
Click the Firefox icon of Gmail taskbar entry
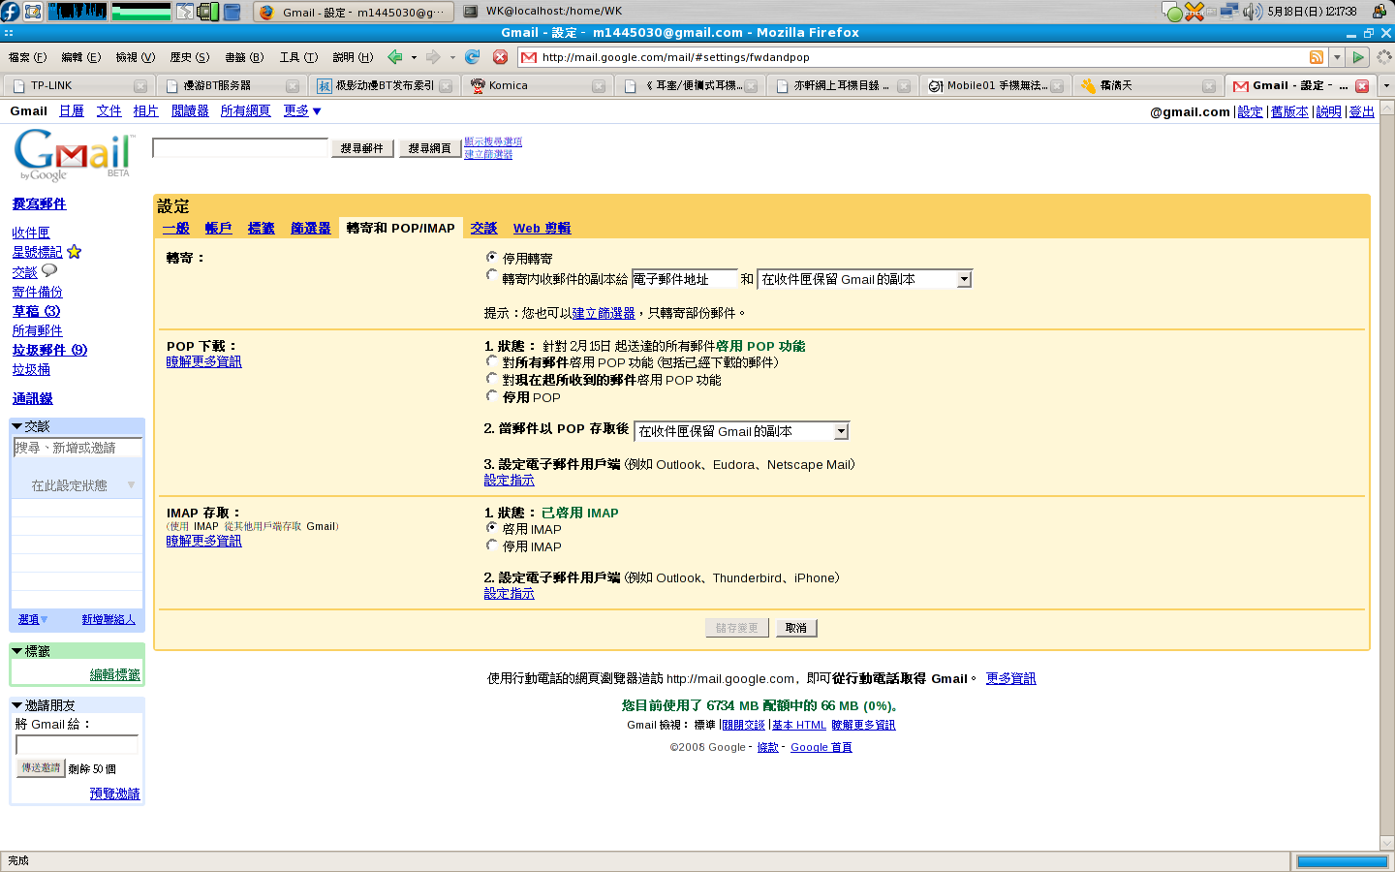pos(266,12)
